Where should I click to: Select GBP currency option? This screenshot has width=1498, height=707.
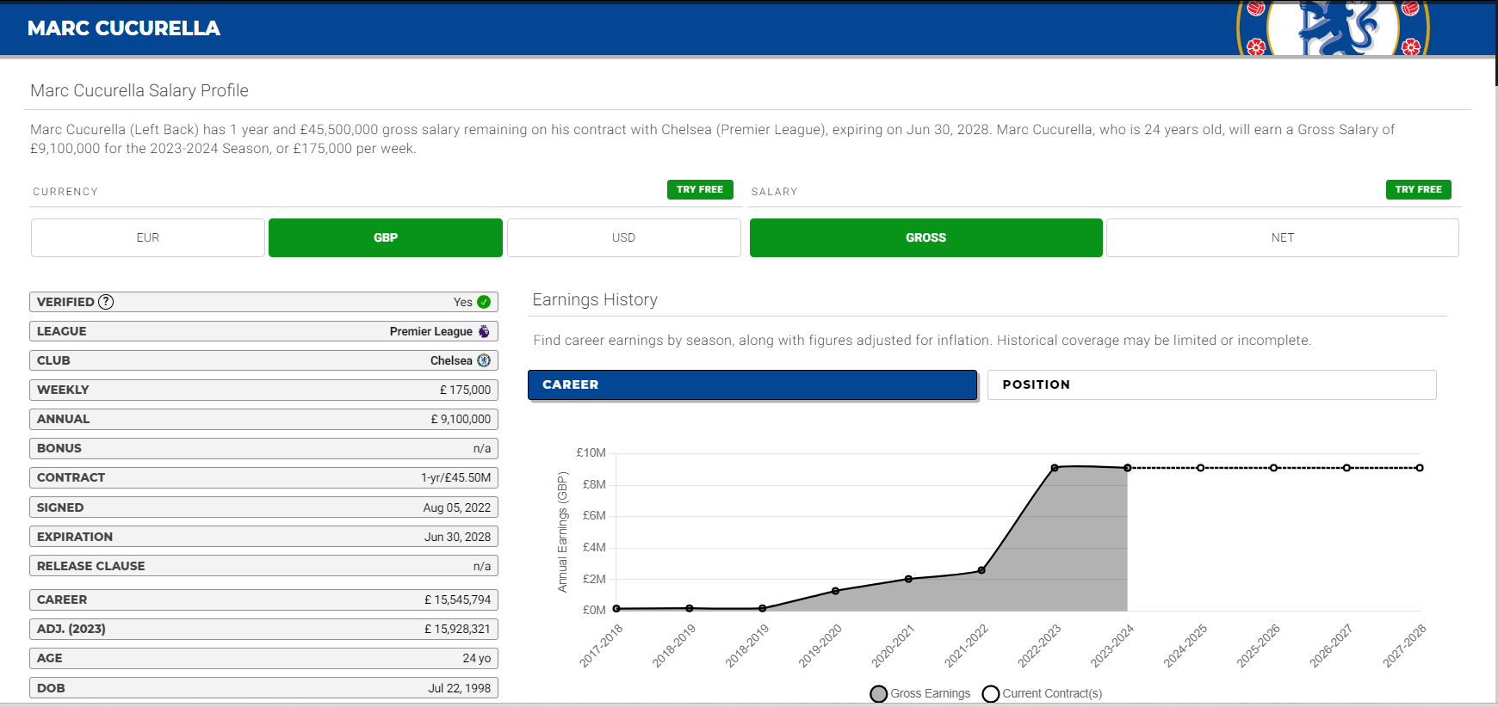point(386,237)
